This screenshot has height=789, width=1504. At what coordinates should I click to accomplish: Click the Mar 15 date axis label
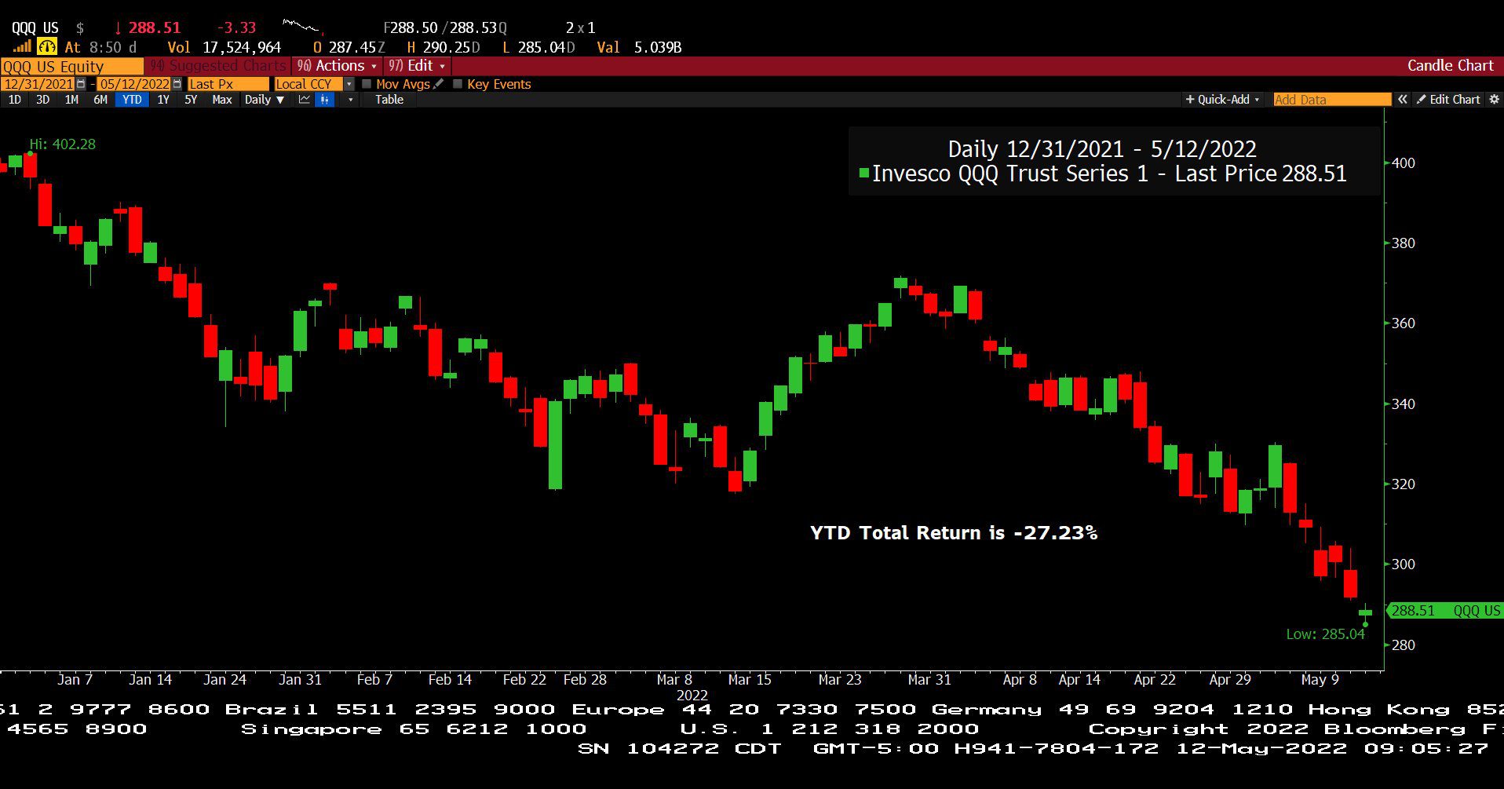750,680
